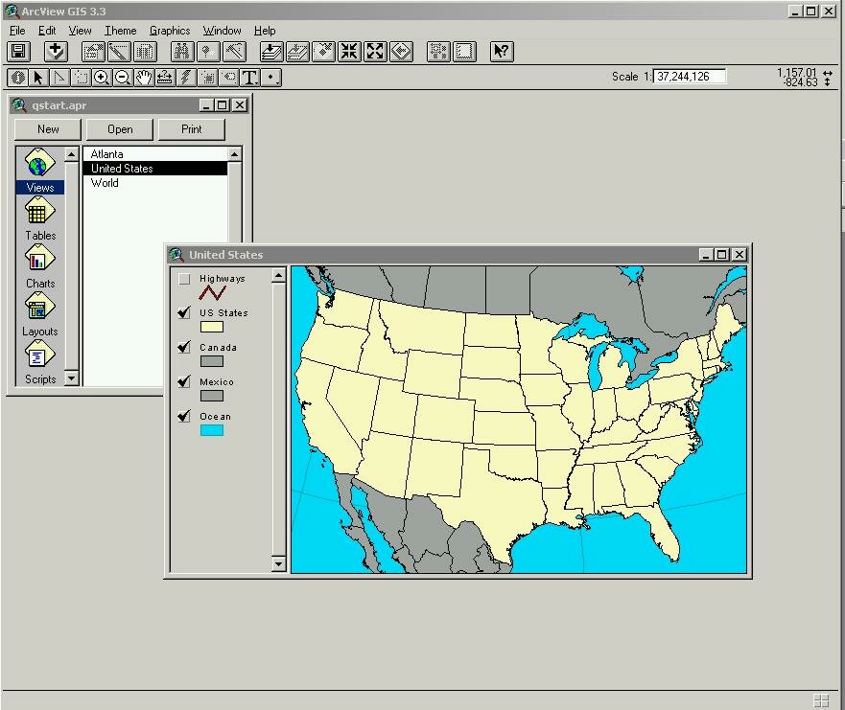Click the Highways red line symbol
Image resolution: width=845 pixels, height=710 pixels.
pyautogui.click(x=212, y=293)
